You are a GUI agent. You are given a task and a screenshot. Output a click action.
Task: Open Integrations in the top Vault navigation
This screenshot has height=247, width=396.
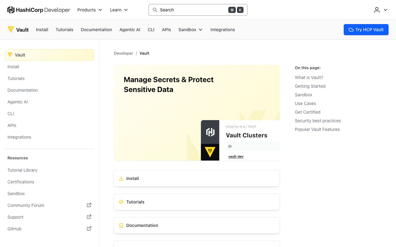[x=223, y=30]
